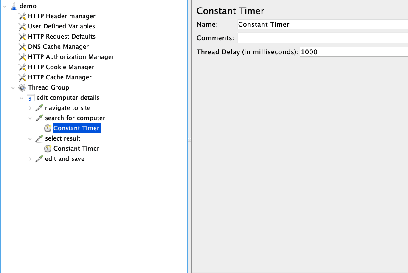Click the demo test plan flask icon
Image resolution: width=408 pixels, height=273 pixels.
(14, 6)
